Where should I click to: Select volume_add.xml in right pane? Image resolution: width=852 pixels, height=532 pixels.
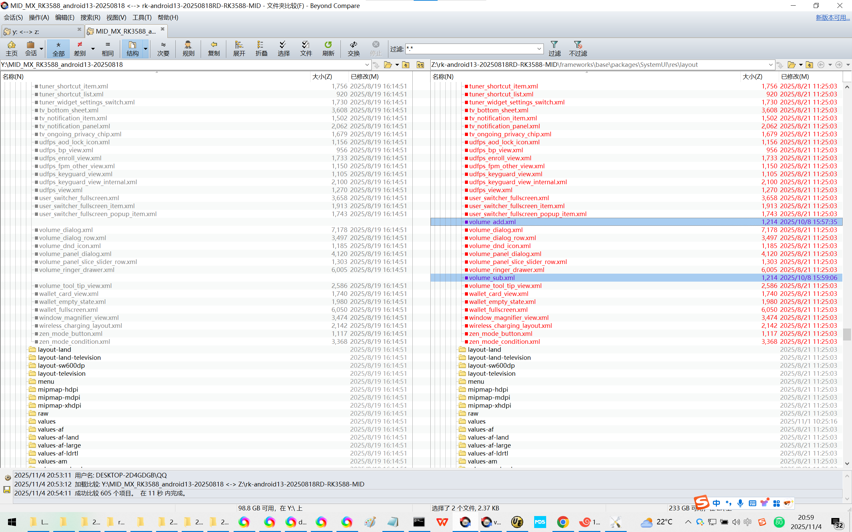point(492,222)
